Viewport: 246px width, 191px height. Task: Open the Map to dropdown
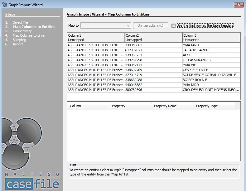click(106, 26)
